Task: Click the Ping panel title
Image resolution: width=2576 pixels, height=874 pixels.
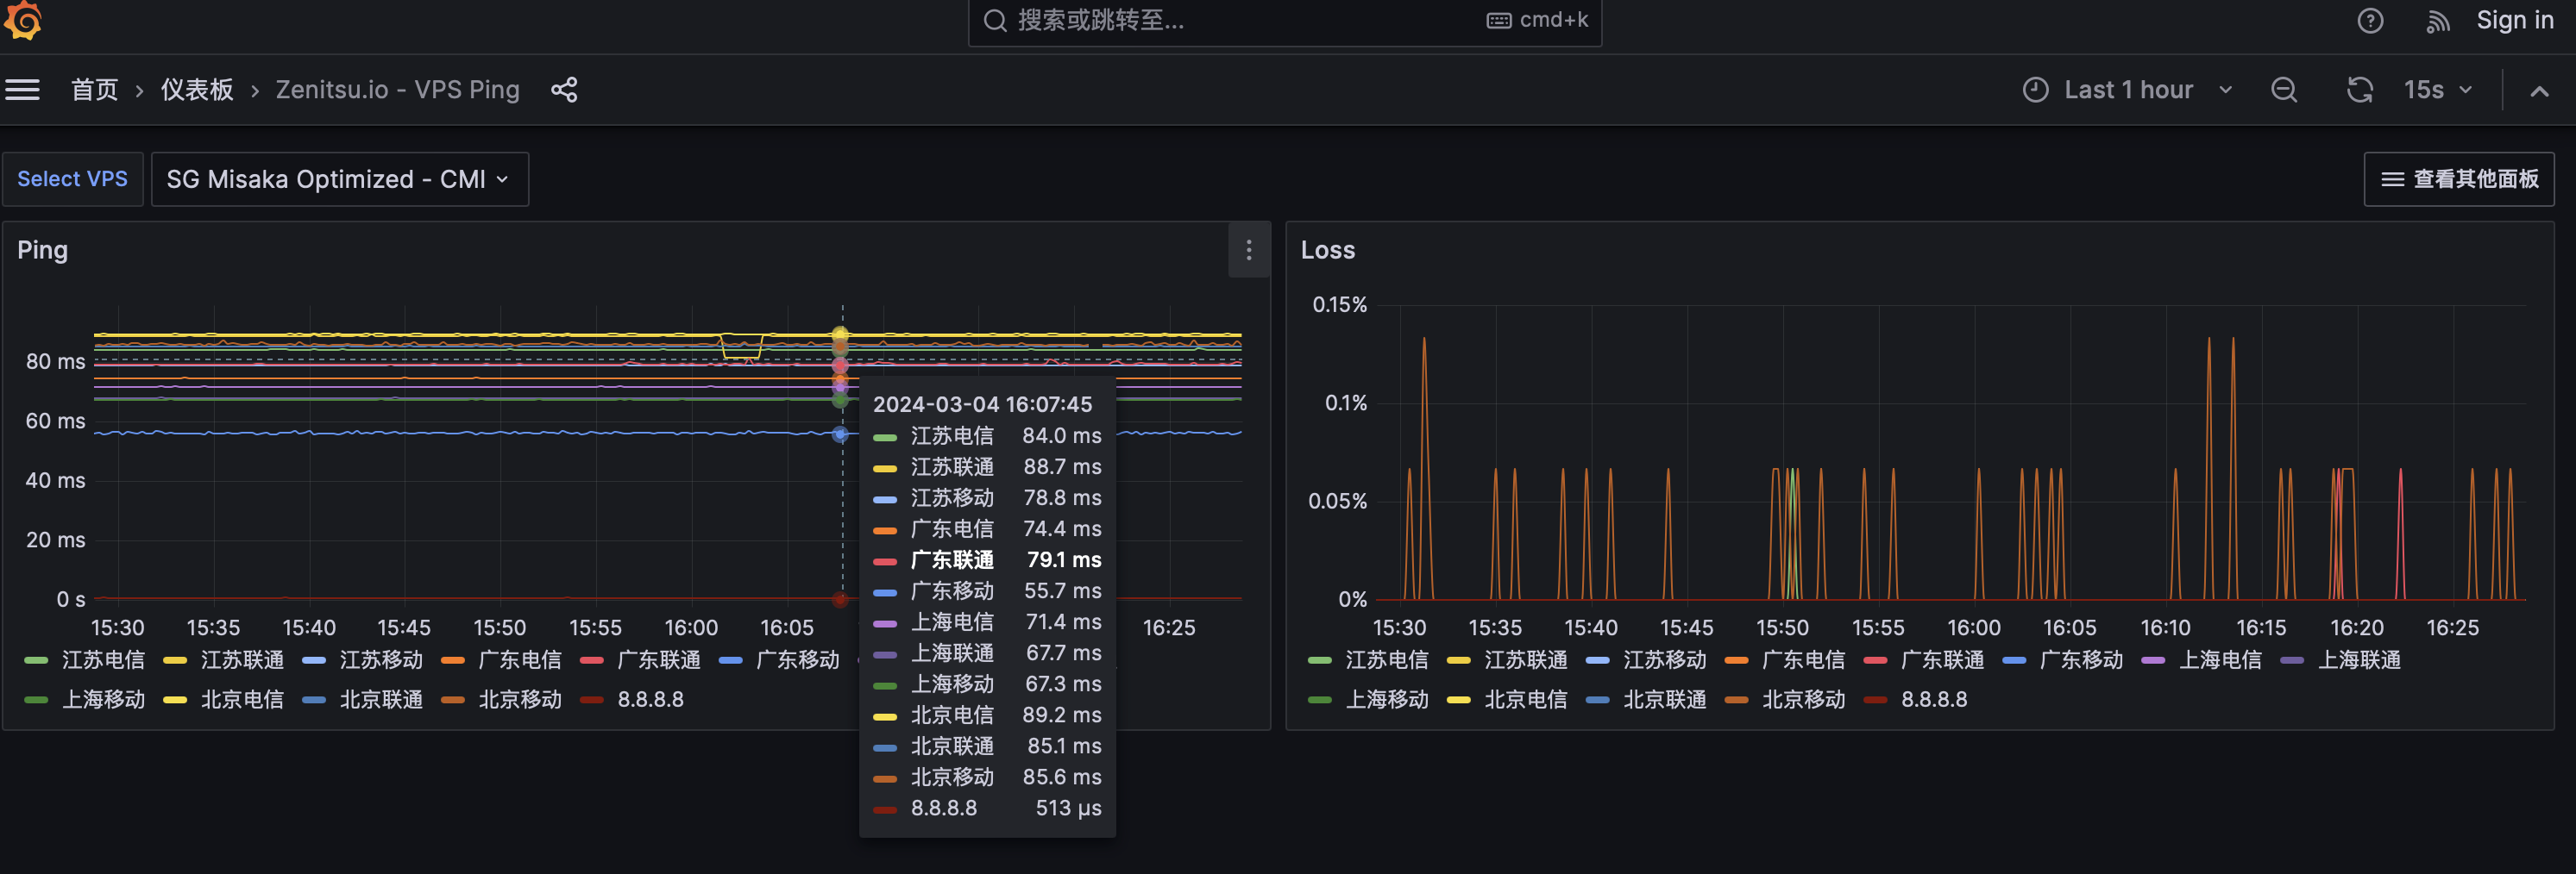Action: [42, 250]
